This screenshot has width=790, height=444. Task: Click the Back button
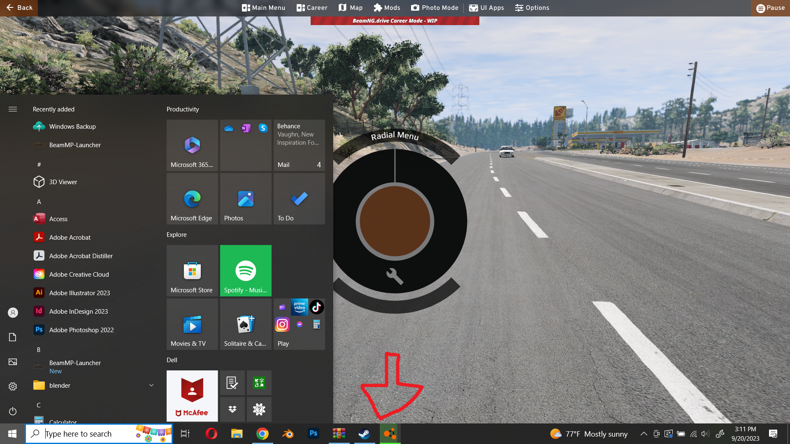click(19, 8)
